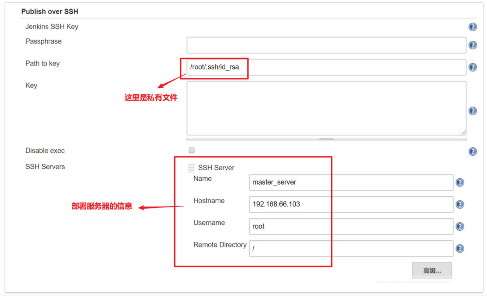Screen dimensions: 487x296
Task: Click the Jenkins SSH Key label
Action: (x=52, y=27)
